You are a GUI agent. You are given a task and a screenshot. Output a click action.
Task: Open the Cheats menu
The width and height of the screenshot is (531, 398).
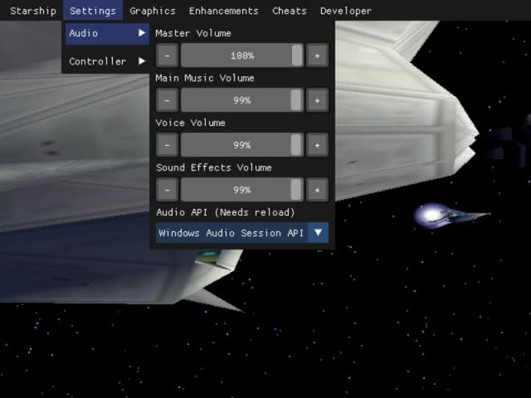[290, 11]
